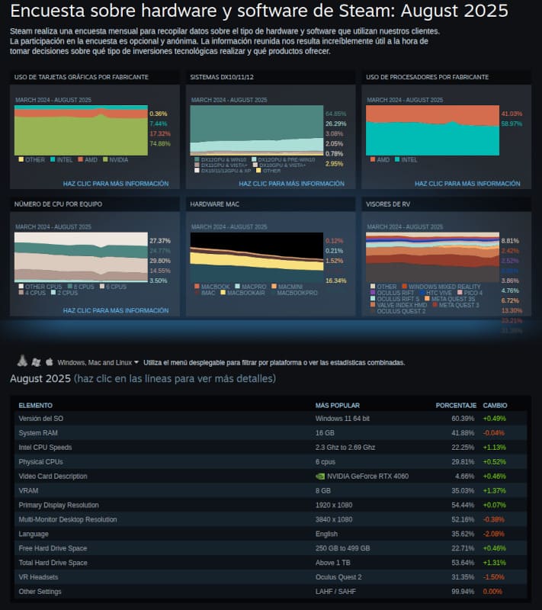Click the Above 1 TB value
Image resolution: width=542 pixels, height=610 pixels.
[333, 563]
